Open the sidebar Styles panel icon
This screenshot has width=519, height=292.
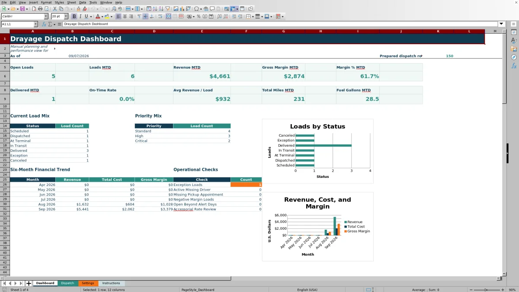pos(514,41)
